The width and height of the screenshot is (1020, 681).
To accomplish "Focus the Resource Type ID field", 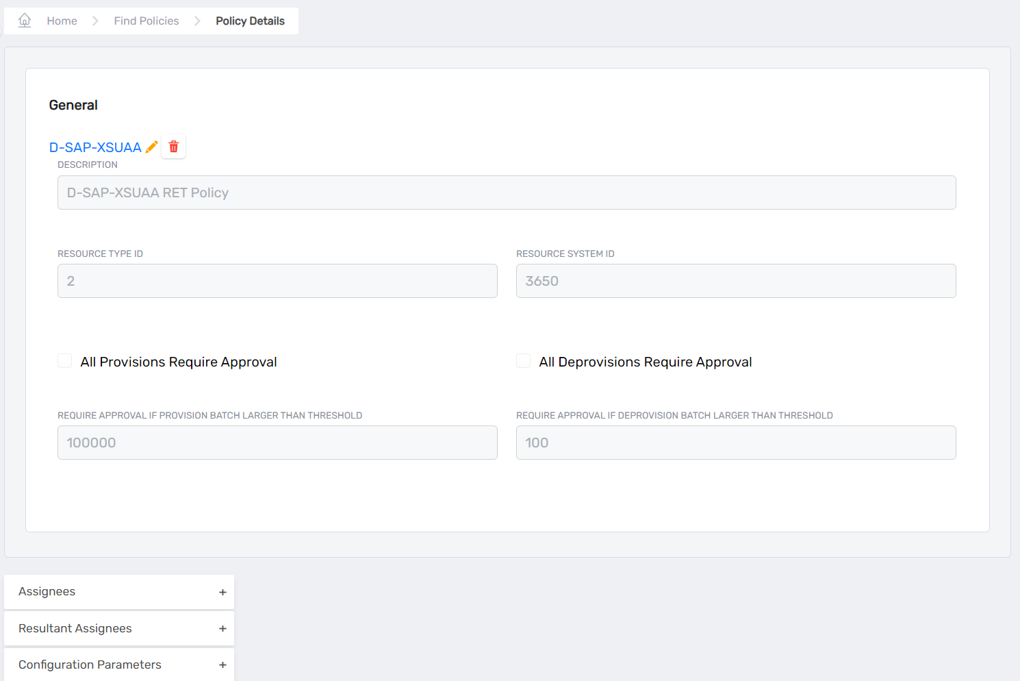I will pyautogui.click(x=277, y=281).
